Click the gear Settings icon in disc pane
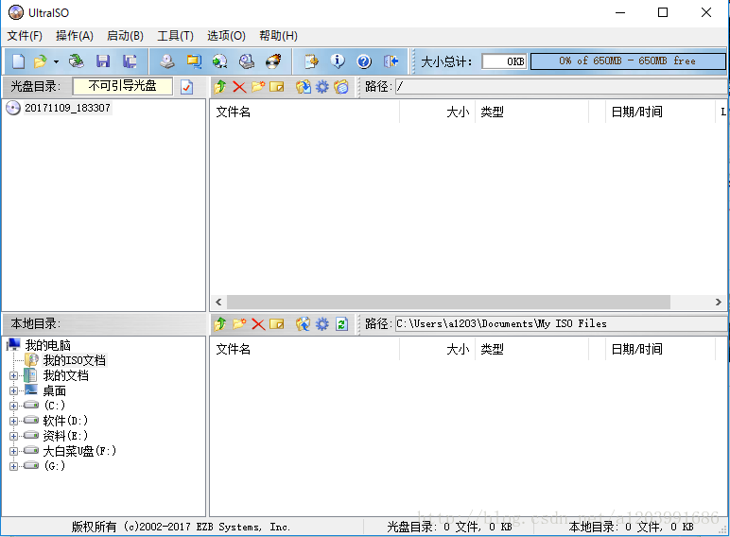Viewport: 730px width, 537px height. [x=322, y=87]
